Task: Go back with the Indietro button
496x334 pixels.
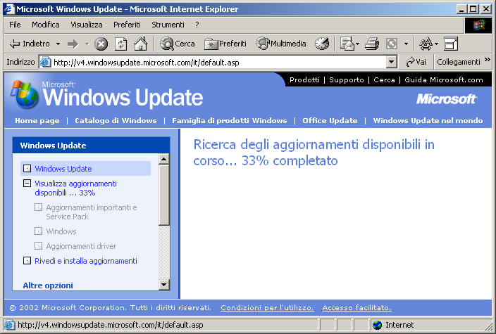Action: point(30,44)
